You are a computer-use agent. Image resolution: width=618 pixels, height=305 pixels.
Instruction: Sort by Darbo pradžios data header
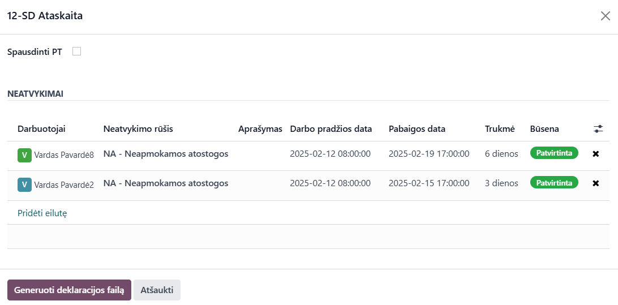331,129
